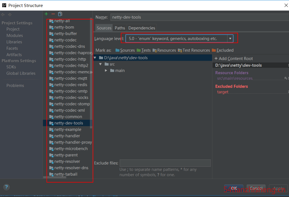Click the netty-parent module icon
The width and height of the screenshot is (289, 197).
point(51,155)
